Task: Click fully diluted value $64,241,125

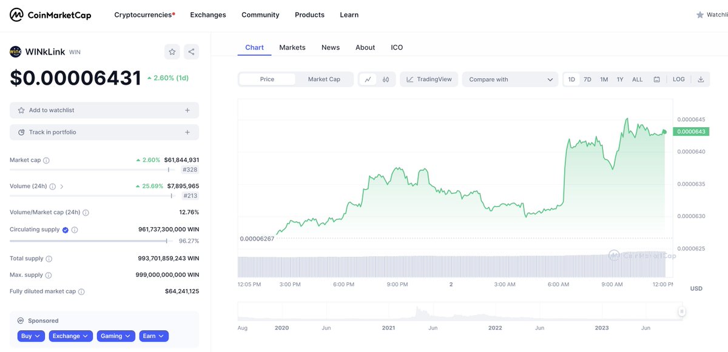Action: 182,291
